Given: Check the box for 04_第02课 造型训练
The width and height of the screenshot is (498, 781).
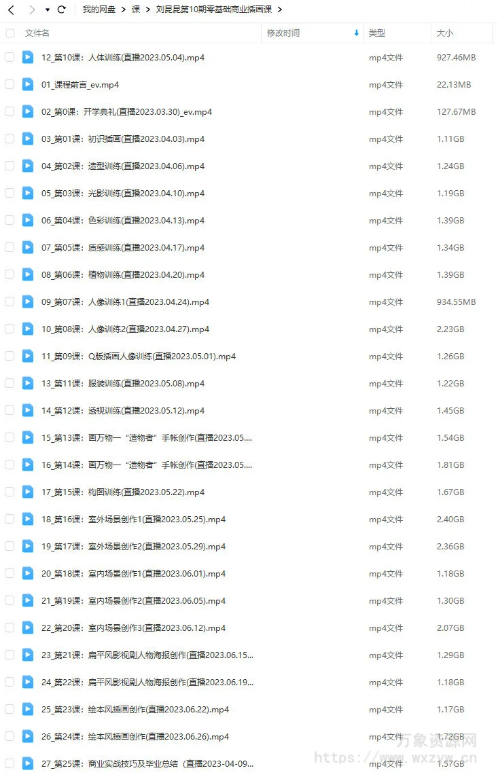Looking at the screenshot, I should click(x=10, y=166).
